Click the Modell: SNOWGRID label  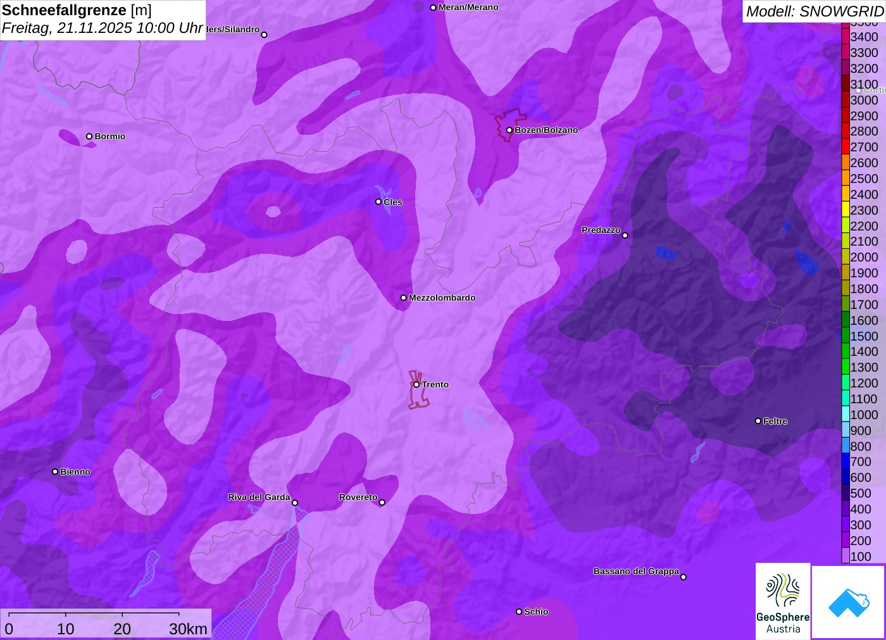pos(814,11)
